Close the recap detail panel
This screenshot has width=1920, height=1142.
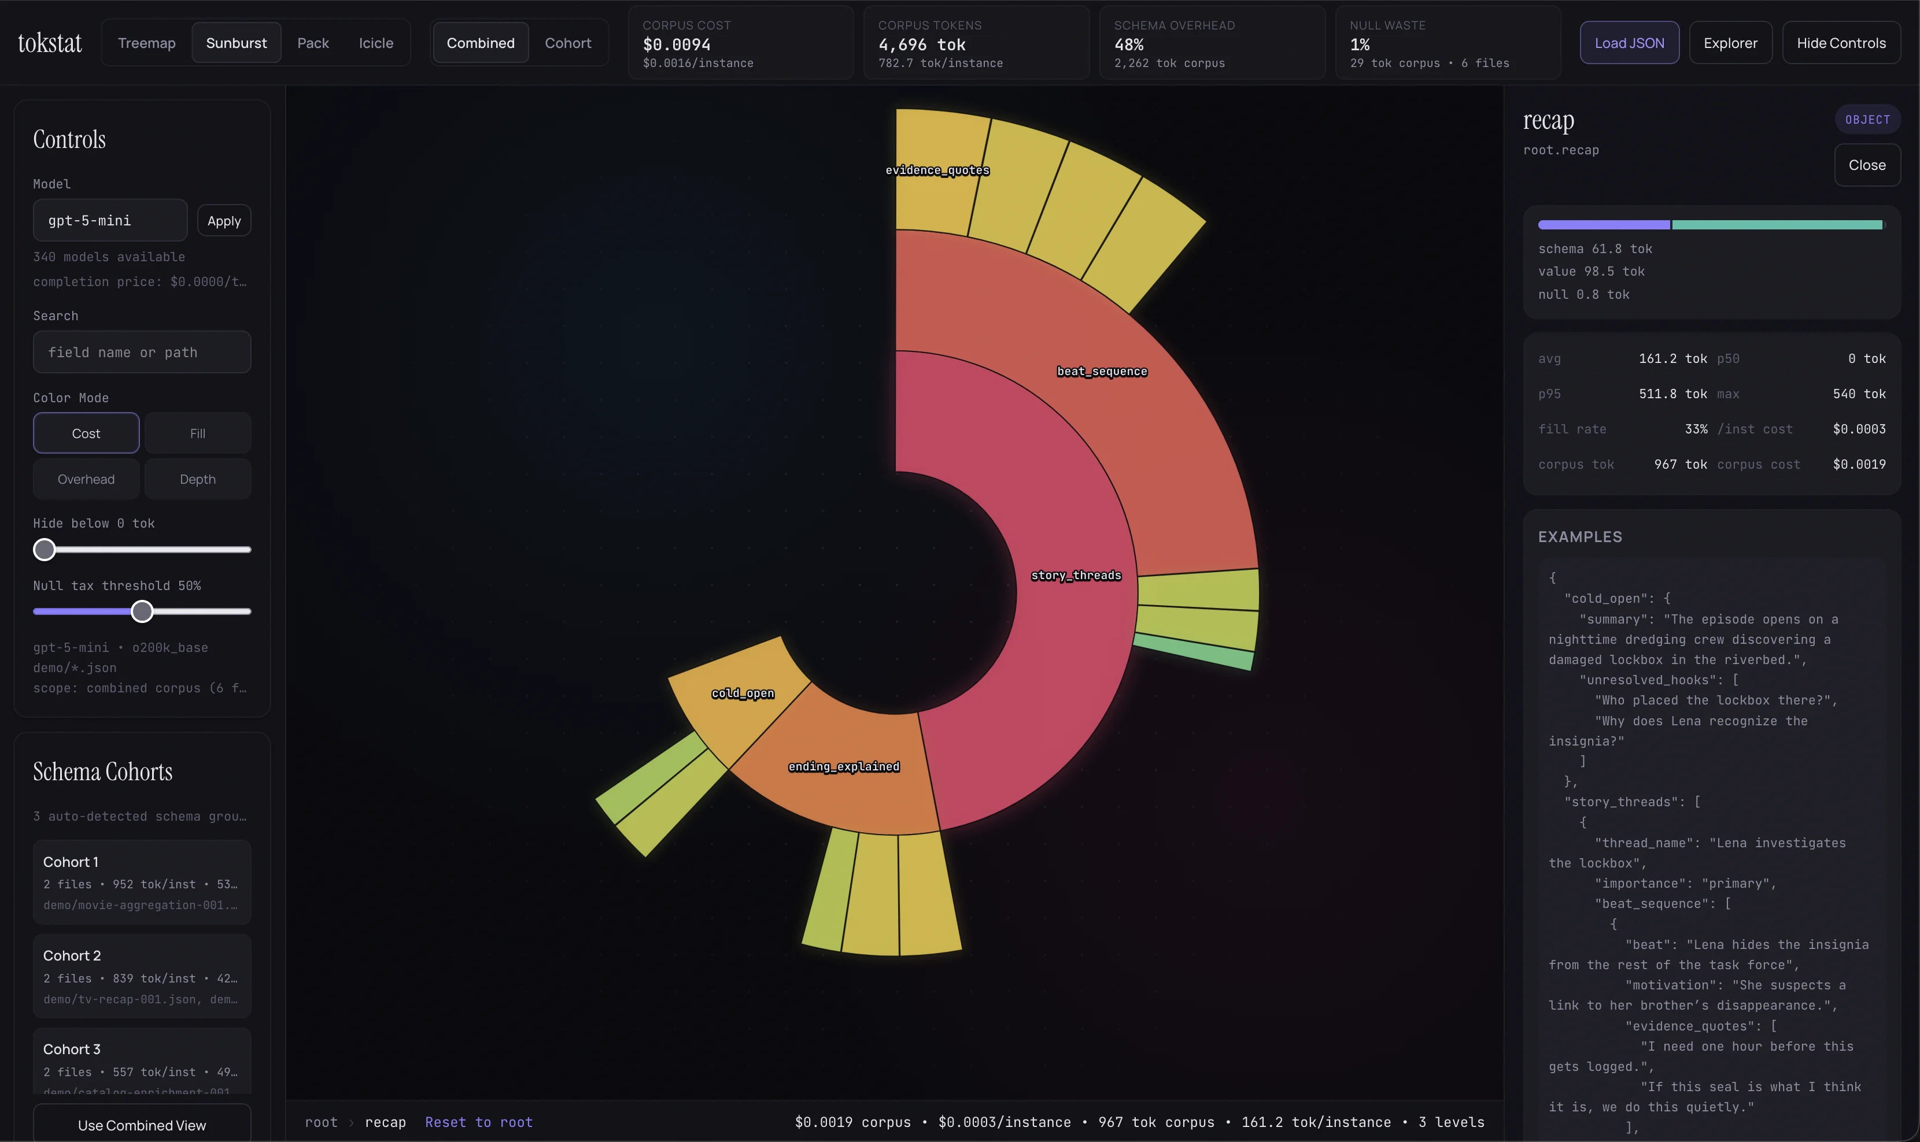coord(1867,165)
